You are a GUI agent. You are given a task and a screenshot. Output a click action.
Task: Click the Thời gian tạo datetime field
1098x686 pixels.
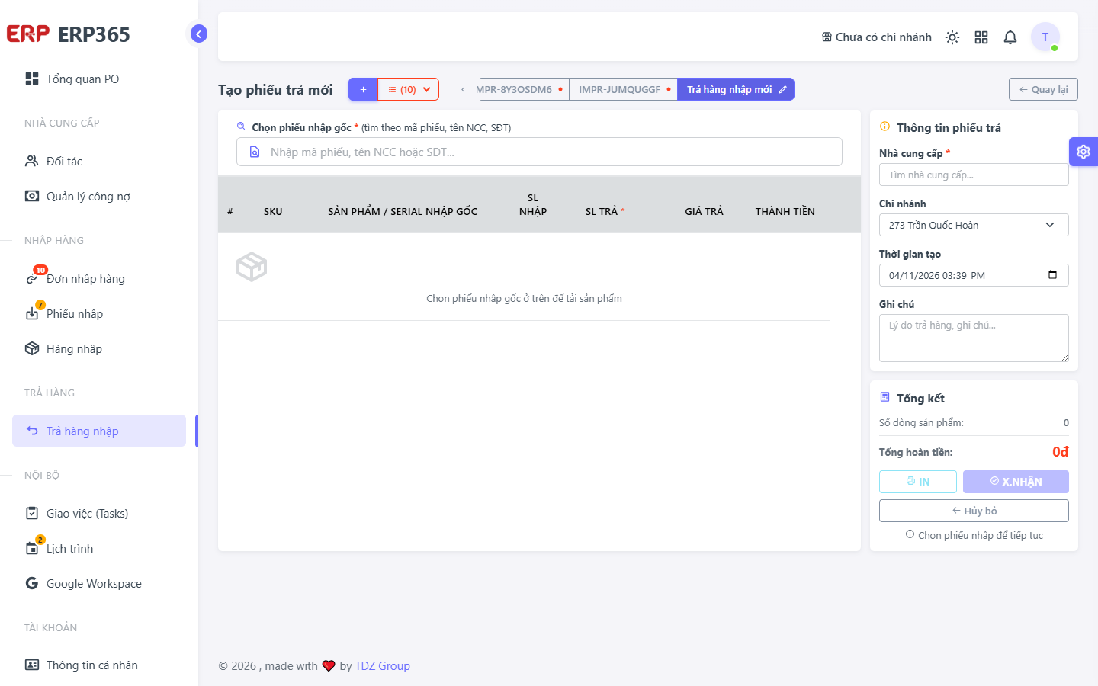pos(974,275)
